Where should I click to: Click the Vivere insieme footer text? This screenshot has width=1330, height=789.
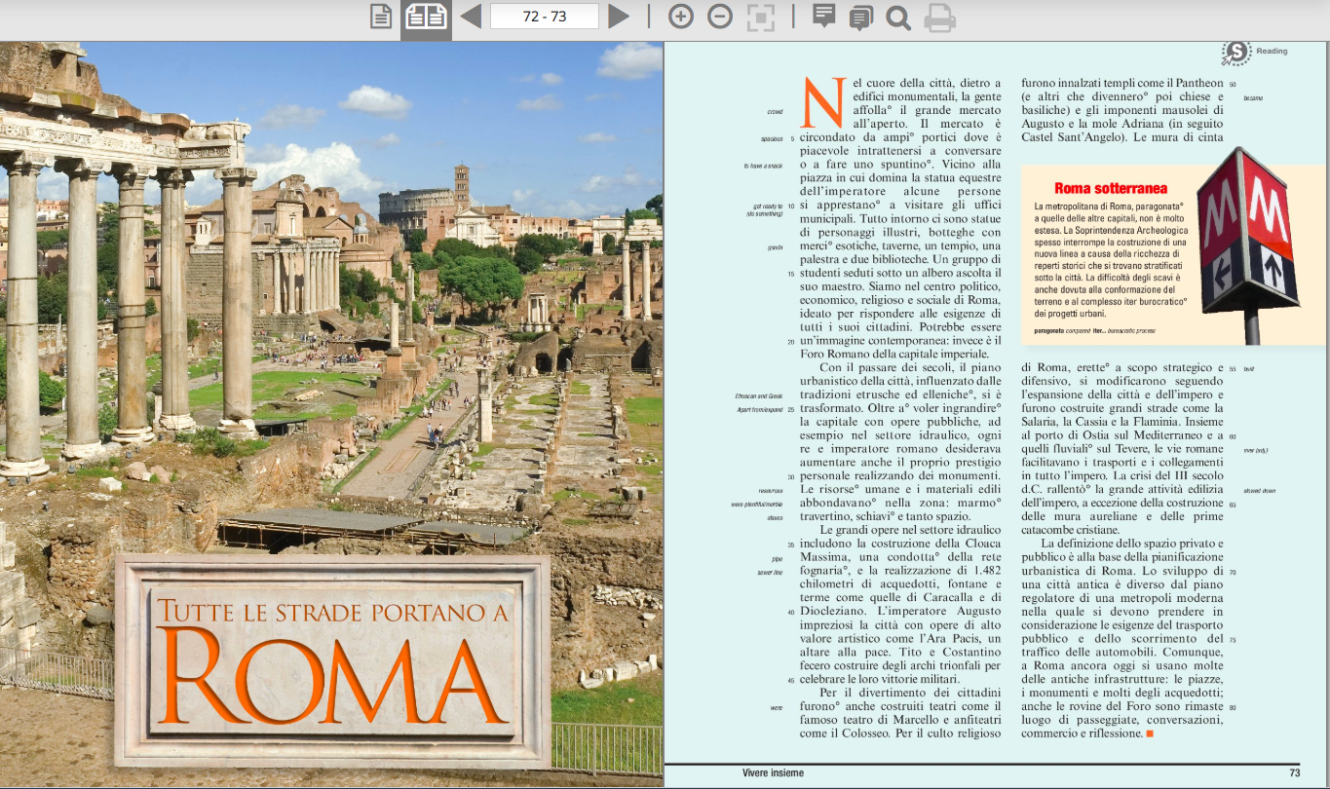coord(773,772)
